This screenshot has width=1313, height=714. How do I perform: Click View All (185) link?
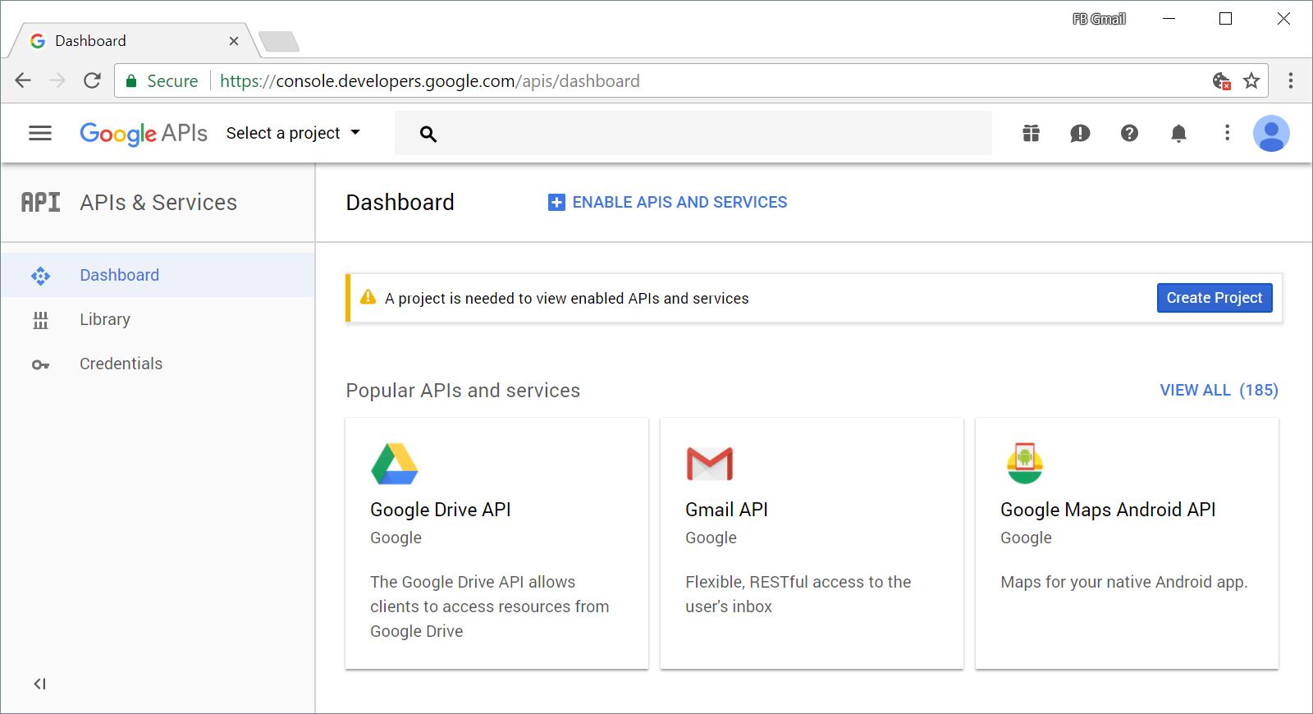(x=1219, y=390)
